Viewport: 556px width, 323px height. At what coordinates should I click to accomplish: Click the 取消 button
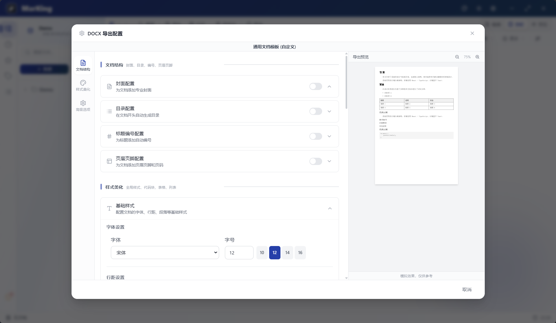coord(467,289)
